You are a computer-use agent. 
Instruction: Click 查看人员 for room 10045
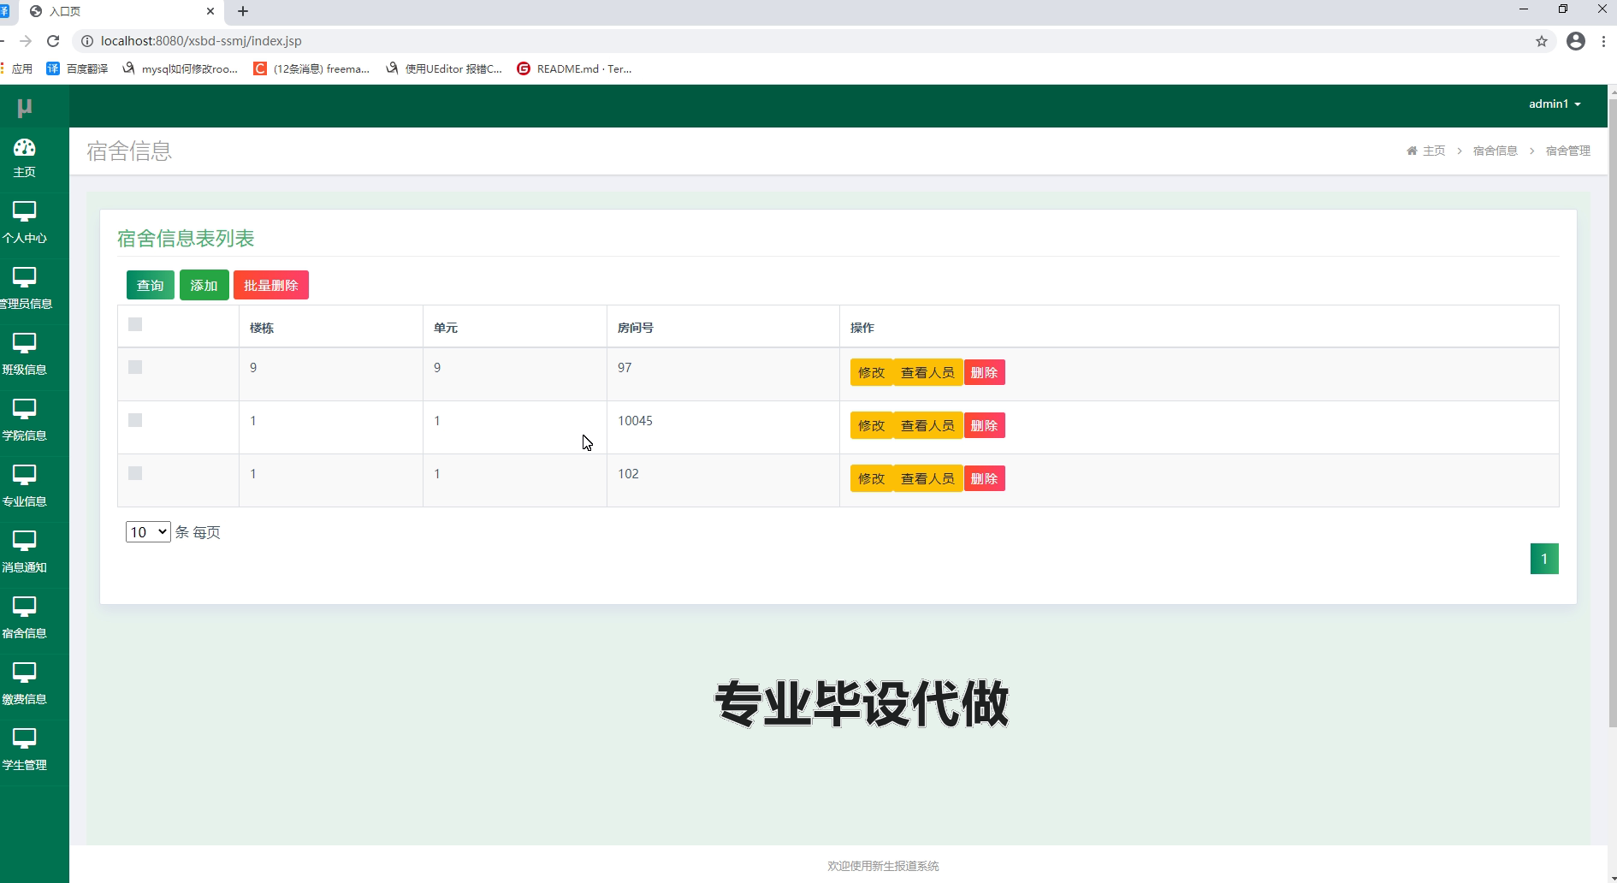[x=928, y=426]
